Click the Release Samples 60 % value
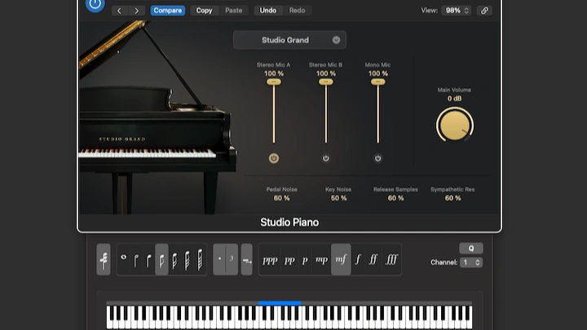Viewport: 587px width, 330px height. coord(395,198)
